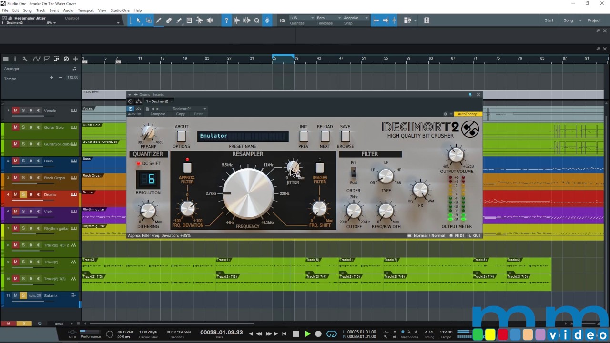Click the large Frequency knob
This screenshot has height=343, width=610.
coord(248,193)
